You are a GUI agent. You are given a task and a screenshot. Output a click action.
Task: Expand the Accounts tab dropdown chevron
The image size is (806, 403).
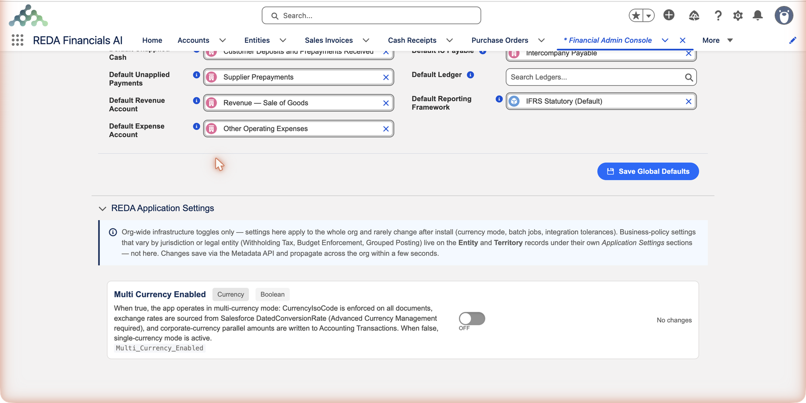pos(223,40)
